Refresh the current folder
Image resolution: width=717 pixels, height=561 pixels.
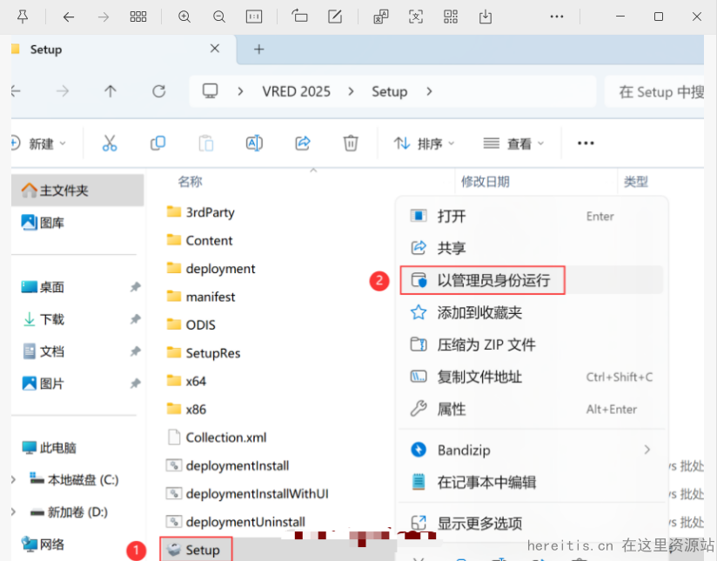pyautogui.click(x=158, y=91)
